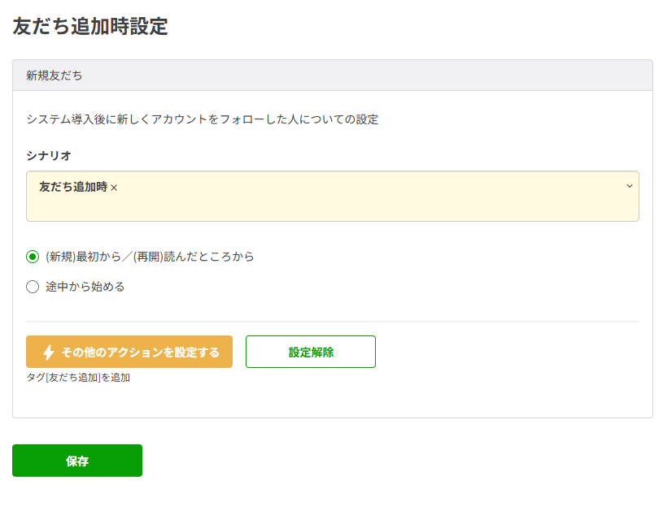Viewport: 663px width, 519px height.
Task: Click the システム導入後 description text
Action: 202,119
